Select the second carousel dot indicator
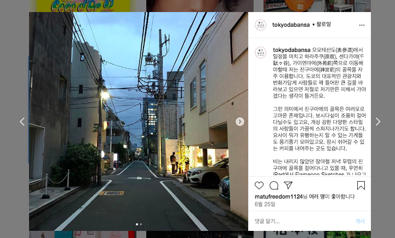This screenshot has height=238, width=395. coord(141,224)
